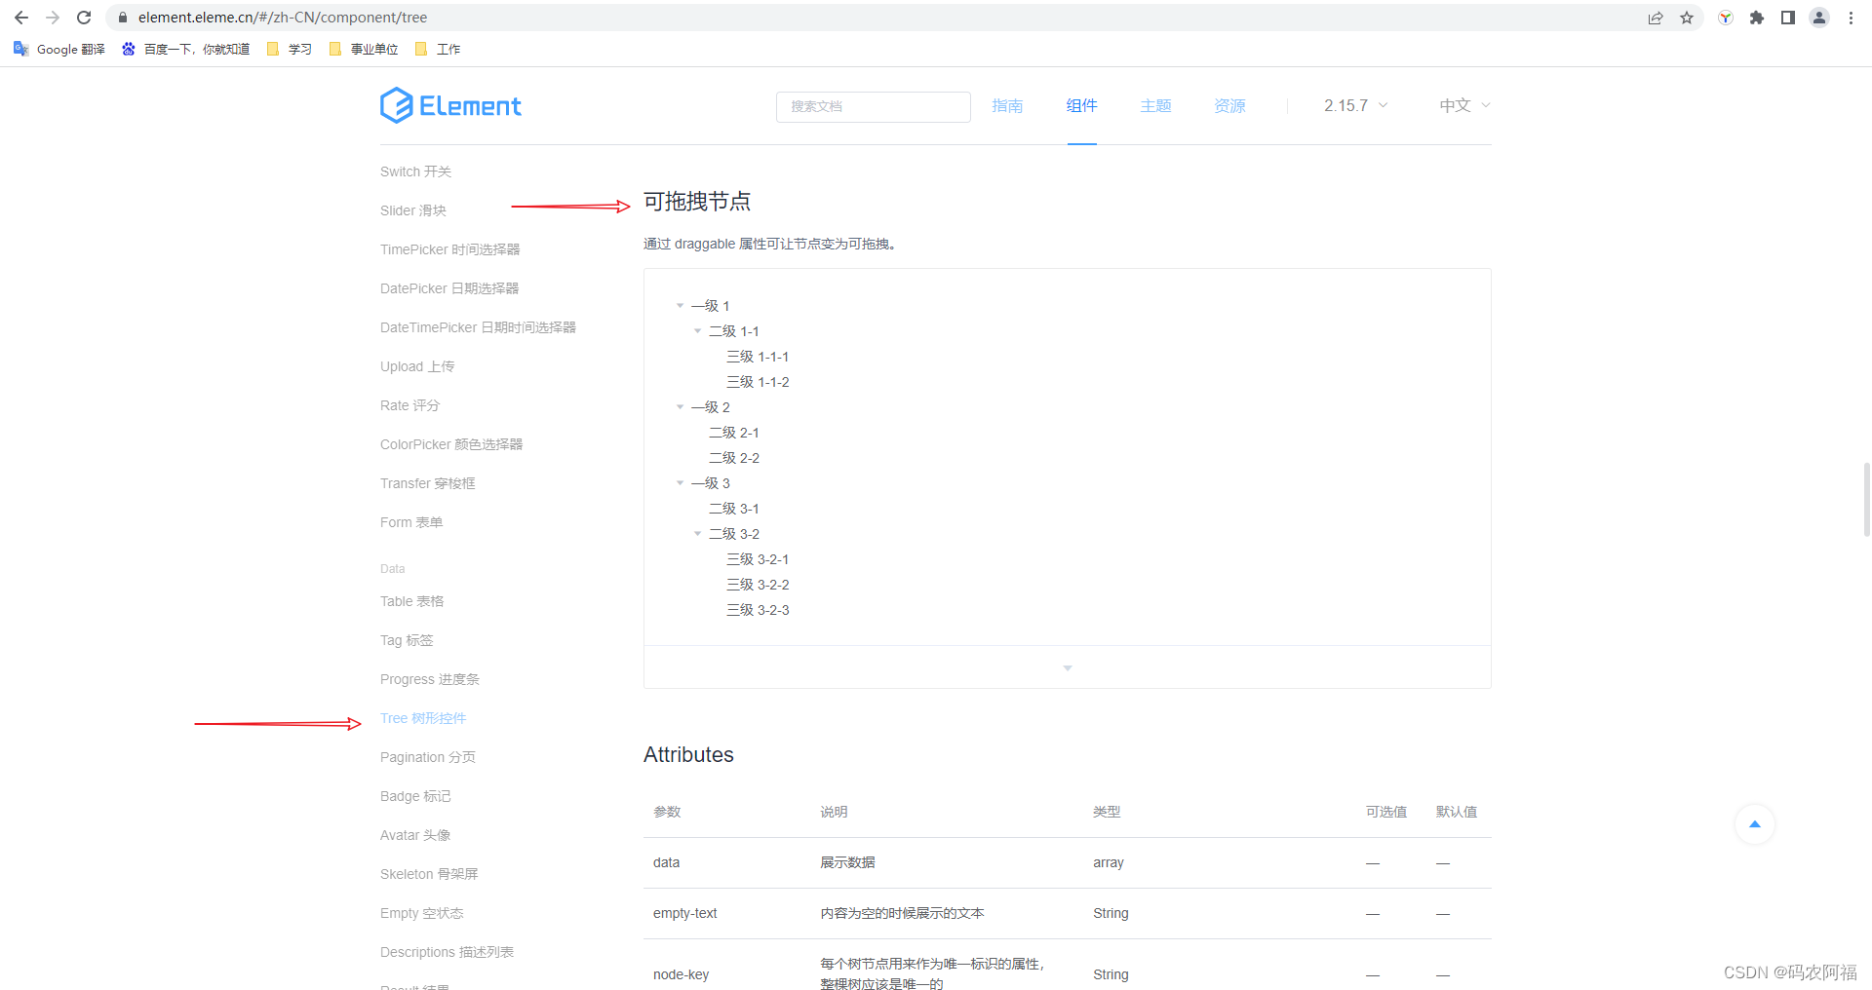Select tree node 二级 2-1

[x=734, y=433]
